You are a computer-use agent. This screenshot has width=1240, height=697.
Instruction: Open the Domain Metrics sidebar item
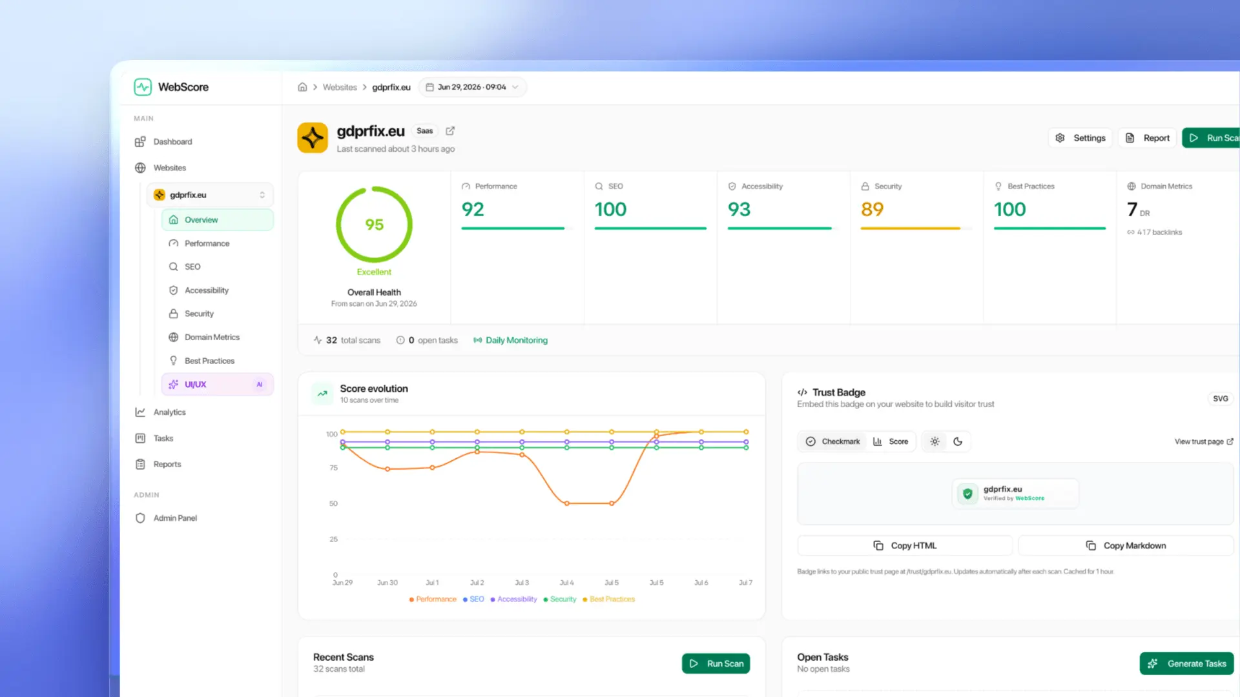point(212,338)
